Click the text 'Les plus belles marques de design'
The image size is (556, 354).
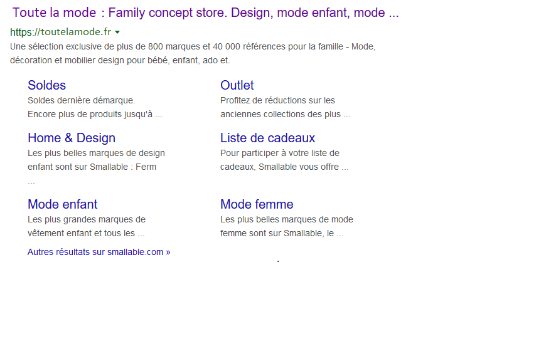pyautogui.click(x=97, y=153)
